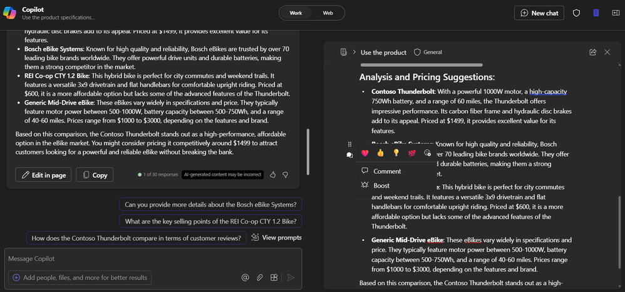Click the thumbs down feedback icon
This screenshot has height=292, width=625.
click(286, 174)
